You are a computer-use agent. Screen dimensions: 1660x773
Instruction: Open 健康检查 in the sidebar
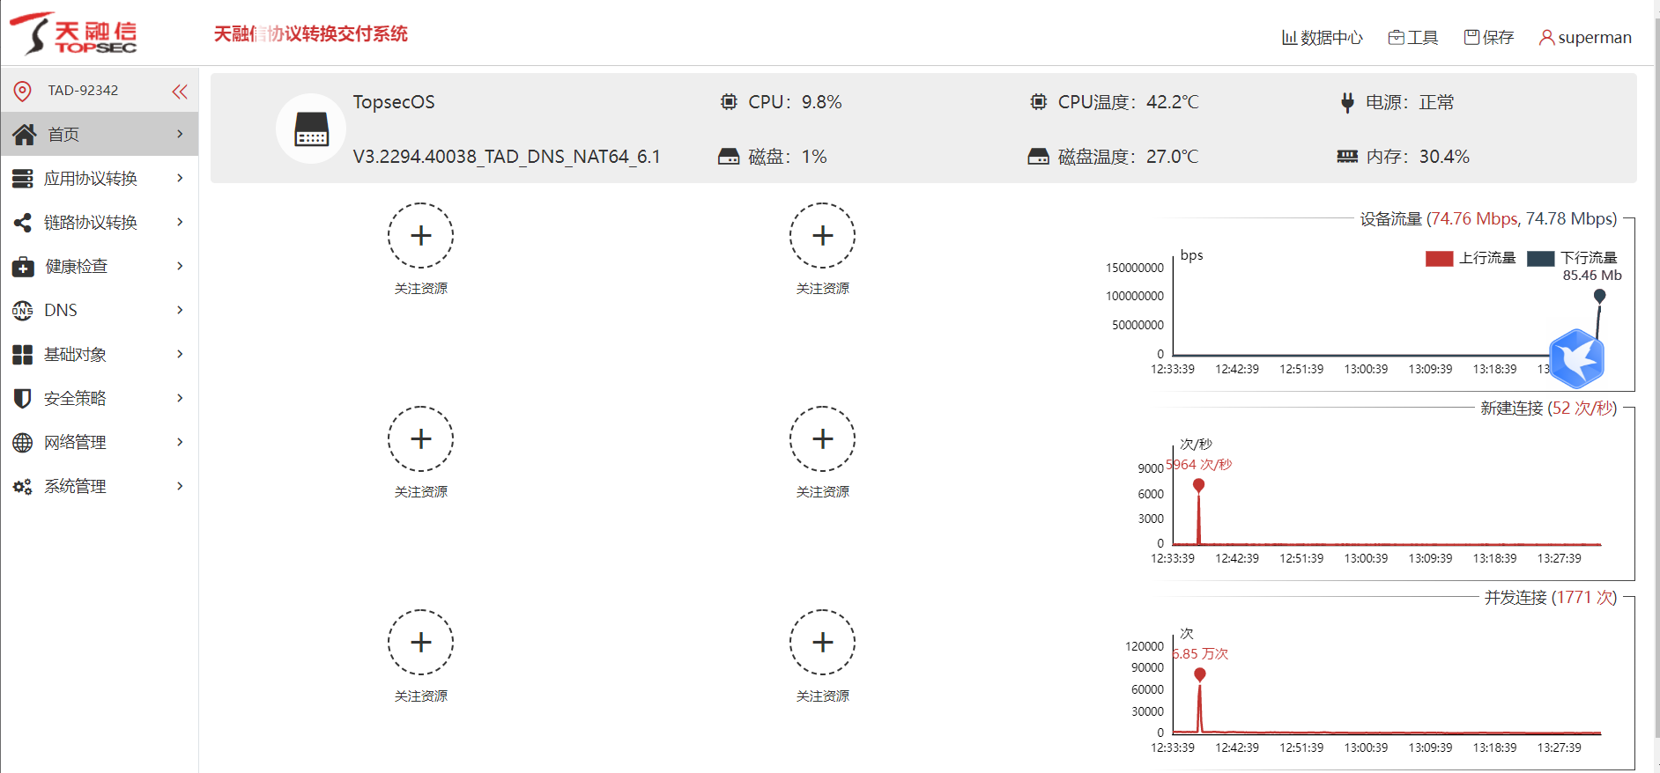coord(76,267)
